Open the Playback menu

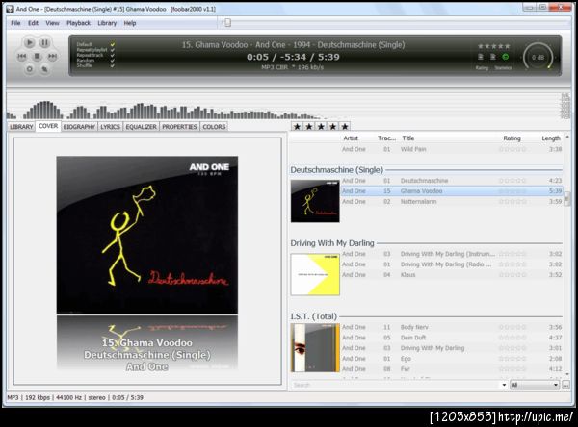[78, 23]
